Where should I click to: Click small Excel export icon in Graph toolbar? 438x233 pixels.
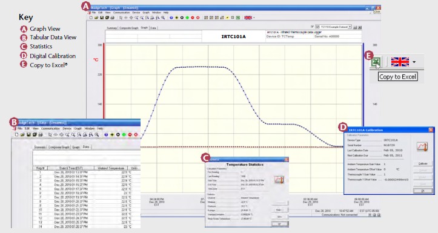point(237,18)
